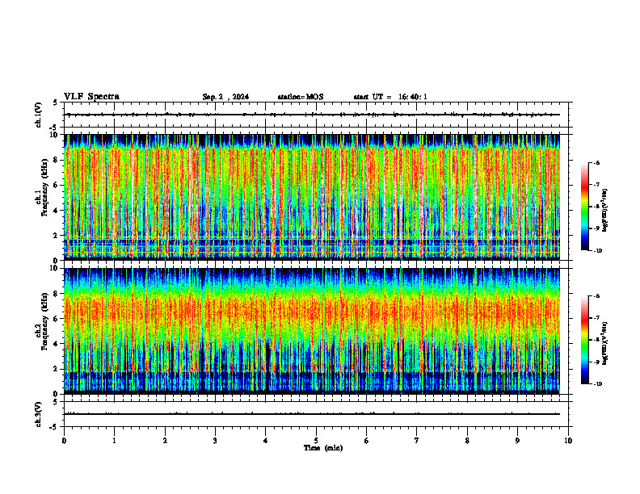
Task: Click time axis tick label "6"
Action: pos(367,441)
